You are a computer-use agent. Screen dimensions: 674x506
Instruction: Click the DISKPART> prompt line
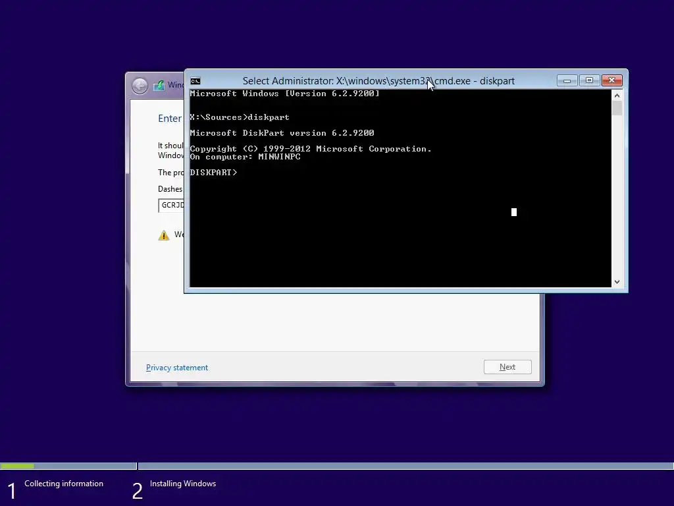point(213,172)
